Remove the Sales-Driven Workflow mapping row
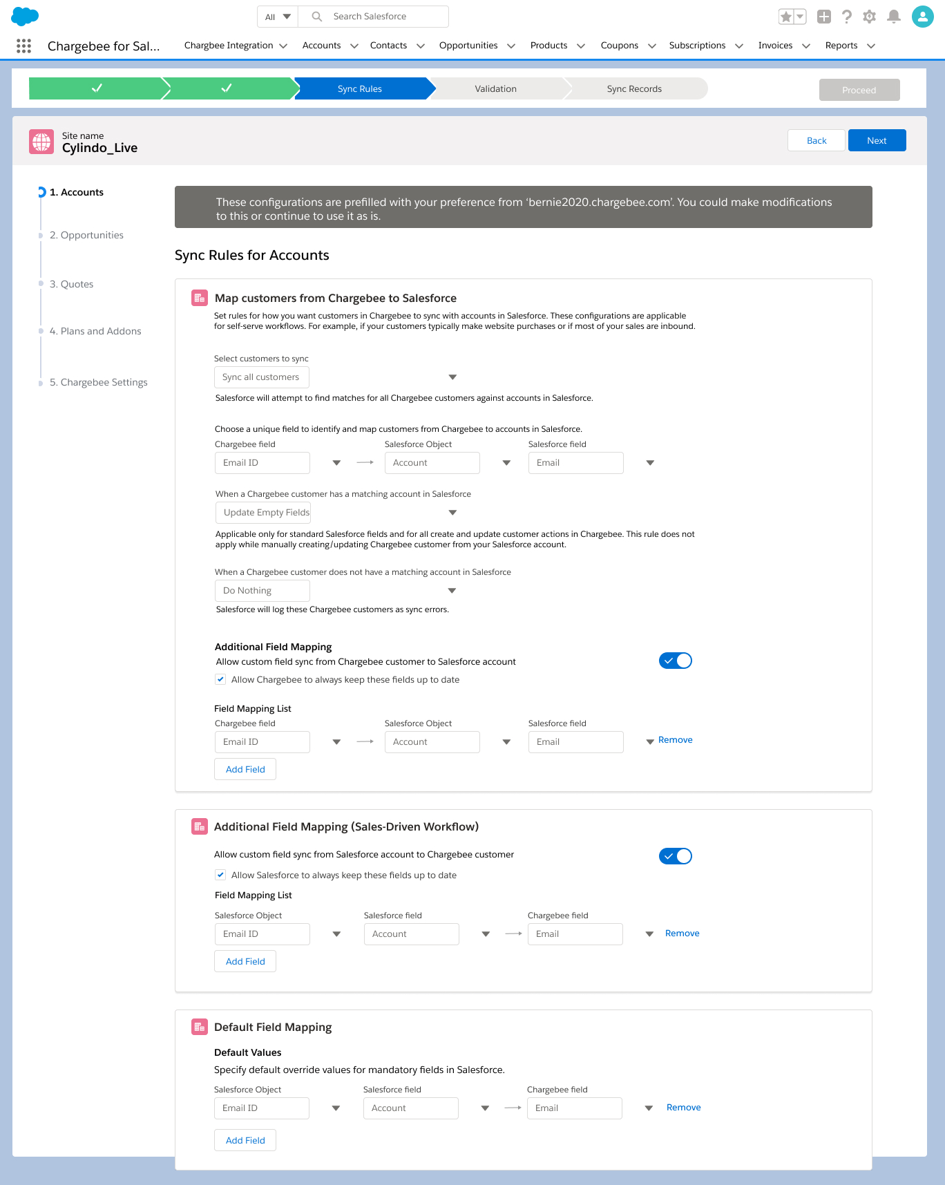This screenshot has height=1185, width=945. coord(682,933)
